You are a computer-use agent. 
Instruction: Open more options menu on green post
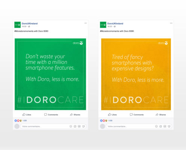point(86,23)
